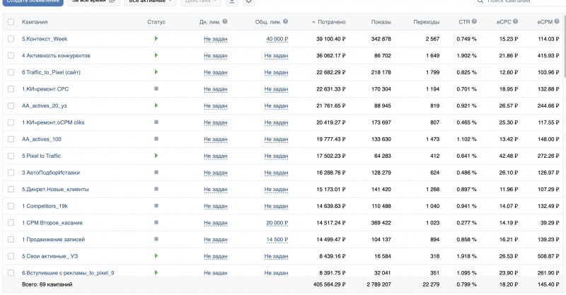This screenshot has width=566, height=295.
Task: Toggle the select-all campaigns checkbox in the header
Action: [x=11, y=23]
